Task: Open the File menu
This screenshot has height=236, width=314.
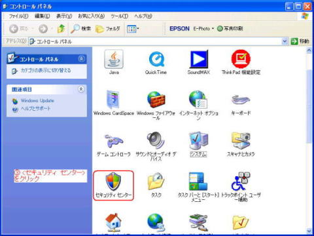Action: tap(18, 16)
